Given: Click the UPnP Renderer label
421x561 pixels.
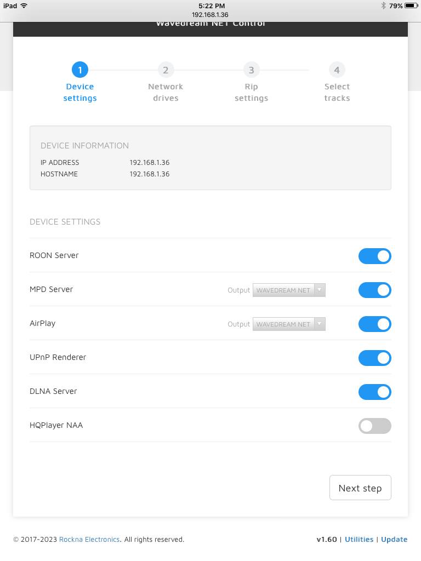Looking at the screenshot, I should (x=58, y=357).
